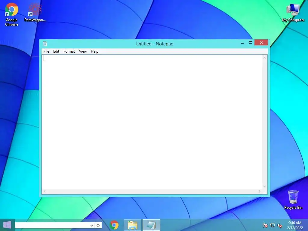This screenshot has height=231, width=308.
Task: Select the DataWagon desktop shortcut
Action: [x=35, y=12]
